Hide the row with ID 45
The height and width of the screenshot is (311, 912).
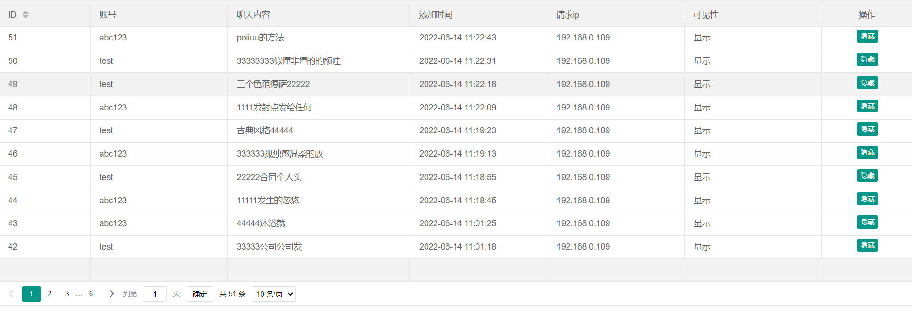pyautogui.click(x=867, y=176)
